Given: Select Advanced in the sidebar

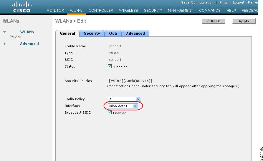Looking at the screenshot, I should coord(29,44).
